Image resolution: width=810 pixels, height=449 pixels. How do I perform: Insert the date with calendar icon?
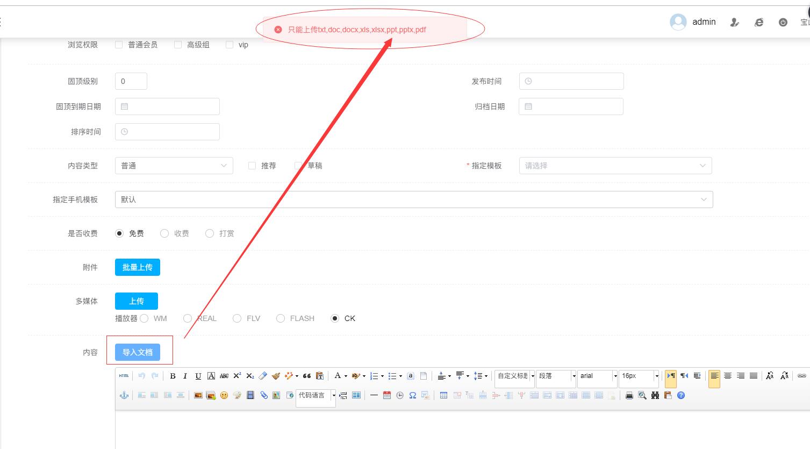[x=387, y=395]
